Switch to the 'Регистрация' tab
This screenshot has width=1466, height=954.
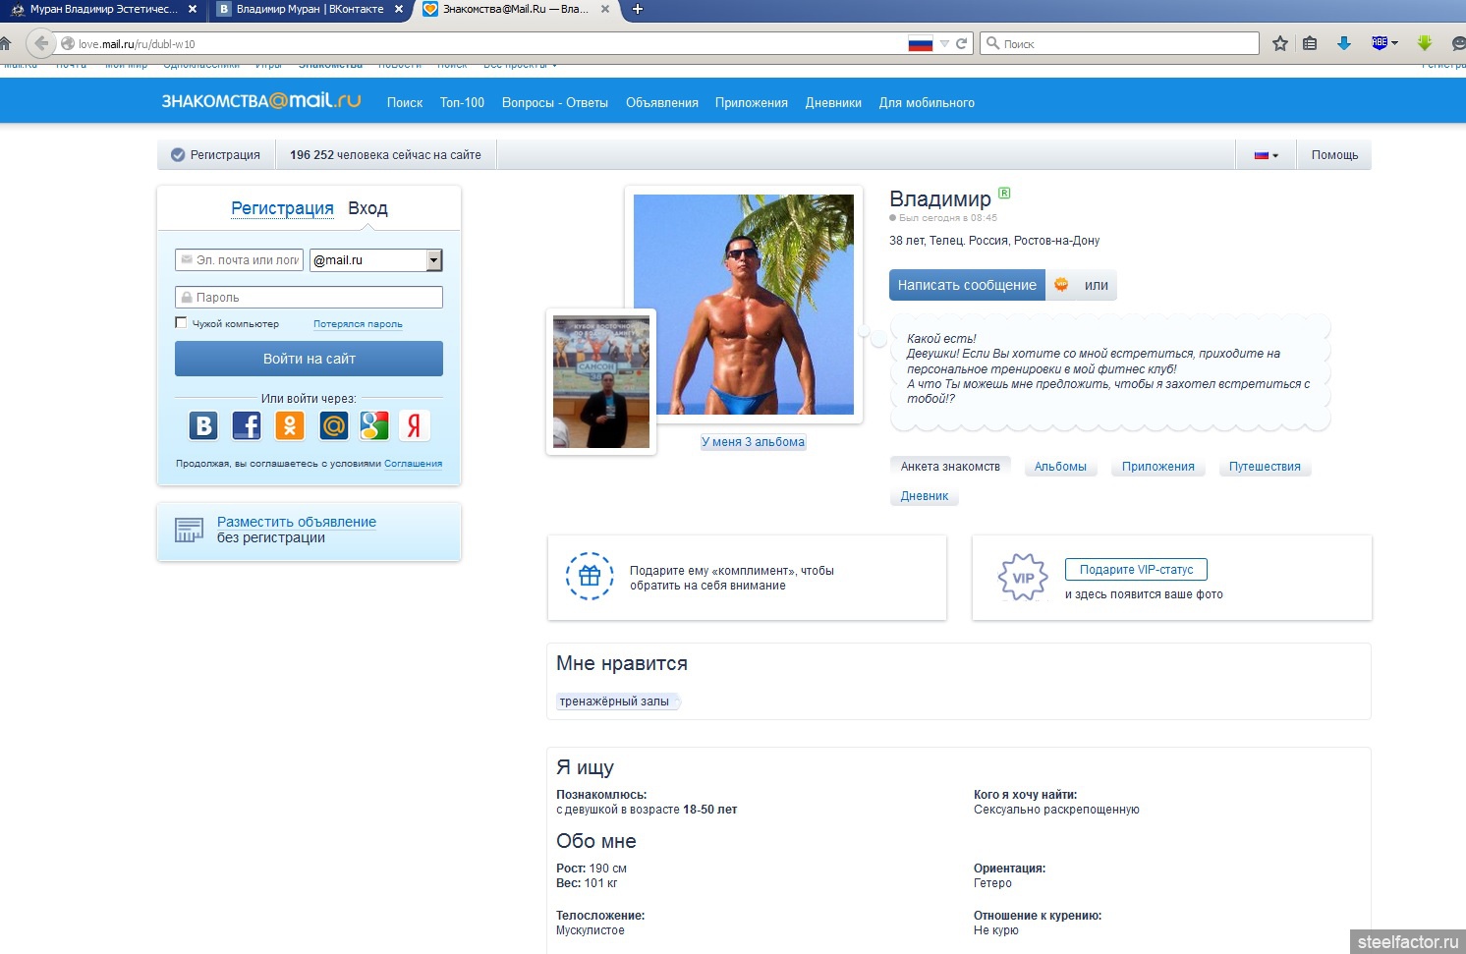[x=282, y=208]
